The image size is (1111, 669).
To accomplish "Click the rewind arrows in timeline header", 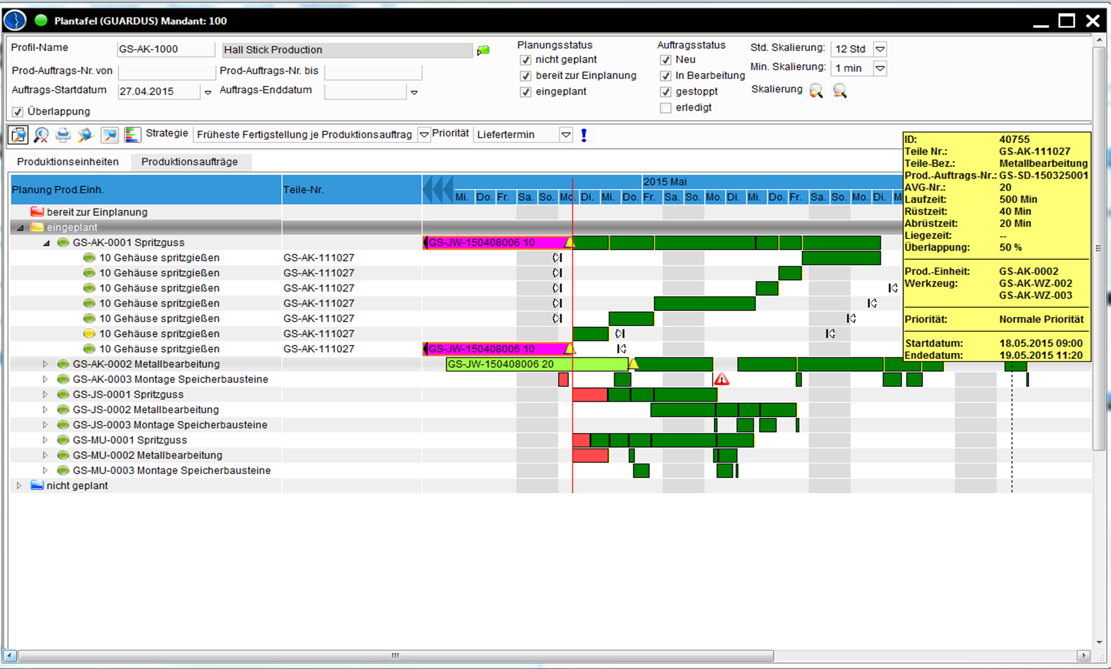I will 438,189.
